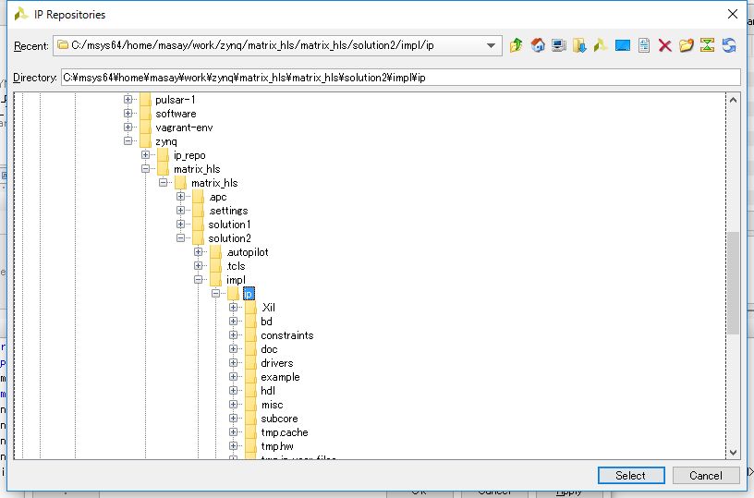Expand the vagrant-env folder
The image size is (754, 498).
(128, 128)
